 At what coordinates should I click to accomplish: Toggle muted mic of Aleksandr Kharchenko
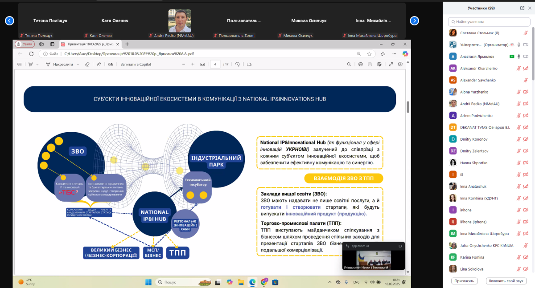519,69
